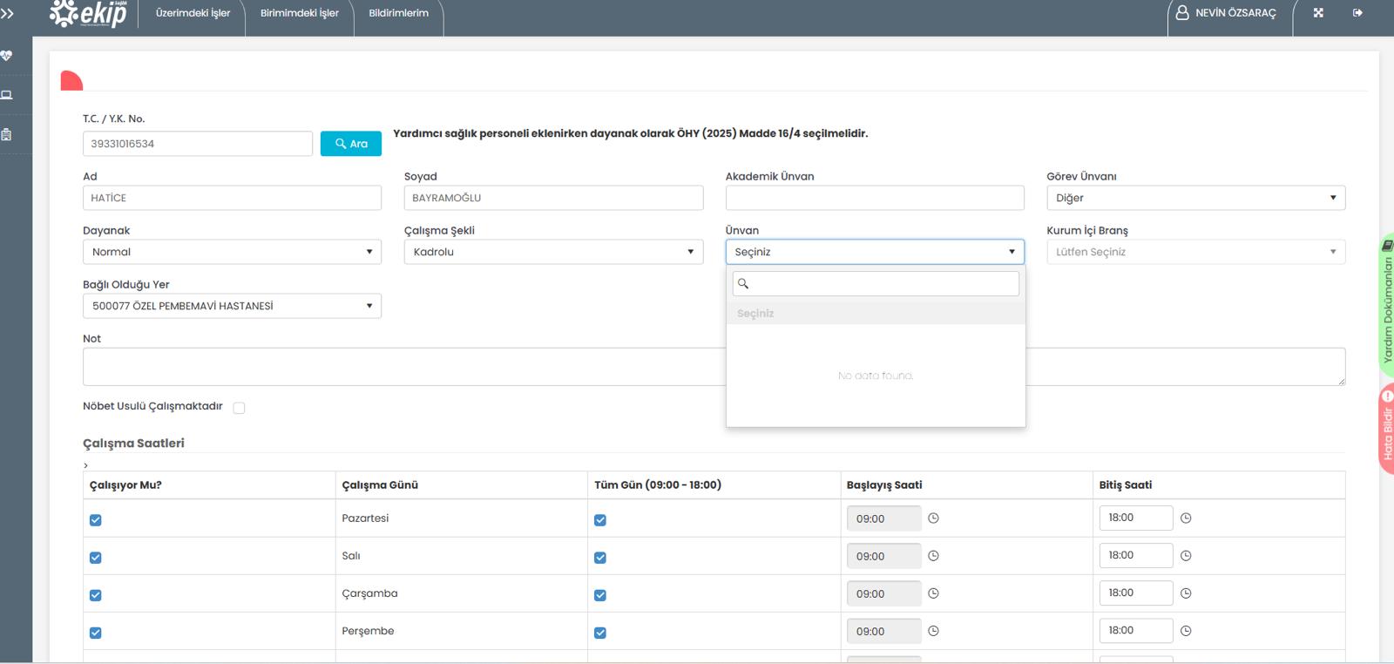Open Bildirimlerim tab
1394x664 pixels.
point(398,13)
